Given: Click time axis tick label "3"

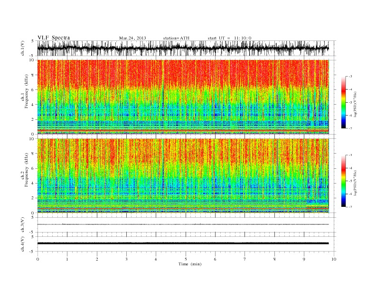Looking at the screenshot, I should point(126,259).
